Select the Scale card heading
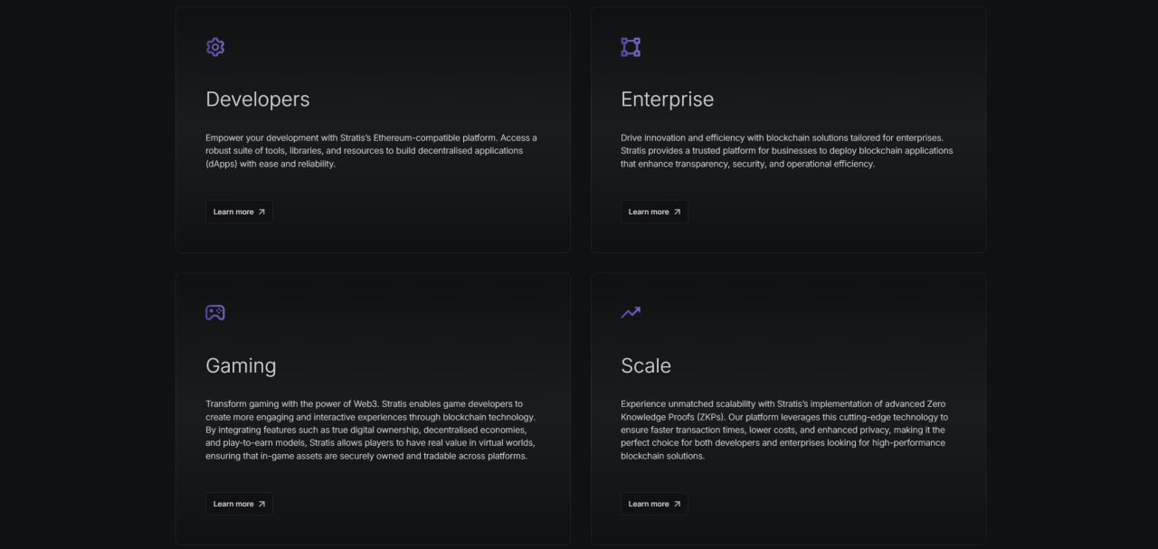1158x549 pixels. [x=646, y=365]
